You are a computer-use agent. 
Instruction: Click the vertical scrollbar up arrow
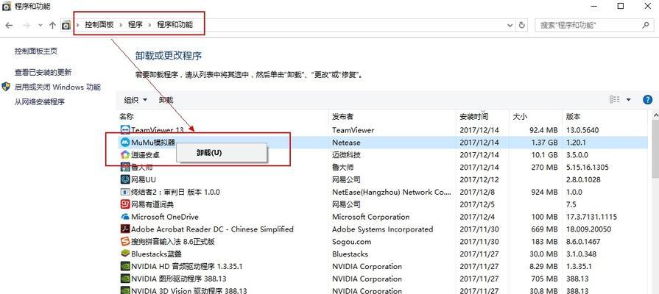tap(655, 115)
